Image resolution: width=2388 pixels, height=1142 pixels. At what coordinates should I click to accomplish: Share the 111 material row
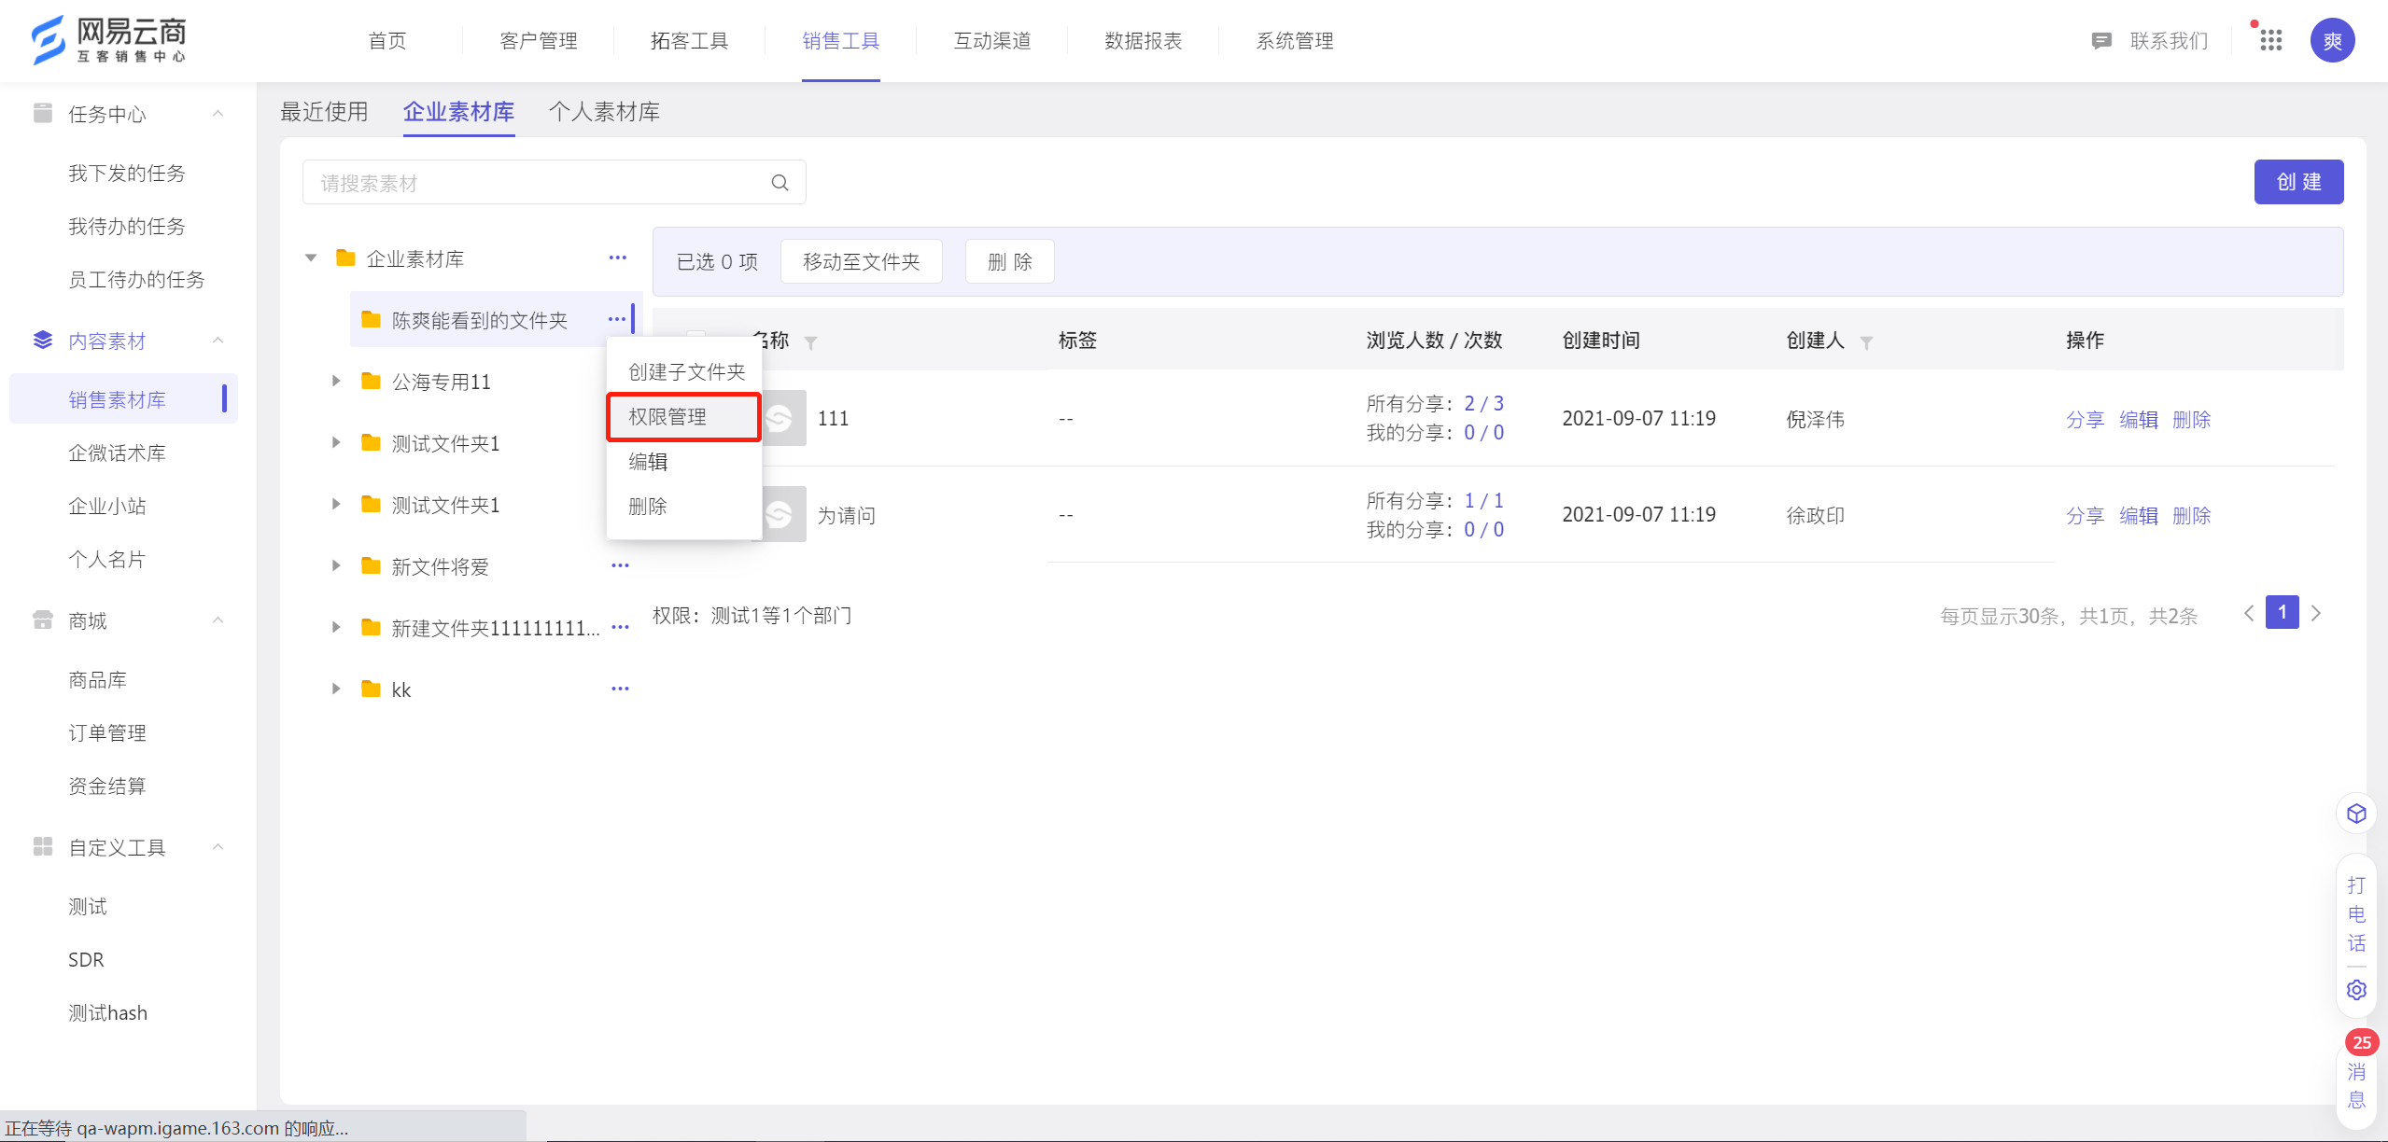pyautogui.click(x=2085, y=419)
